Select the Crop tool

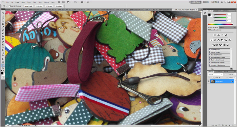(x=3, y=24)
